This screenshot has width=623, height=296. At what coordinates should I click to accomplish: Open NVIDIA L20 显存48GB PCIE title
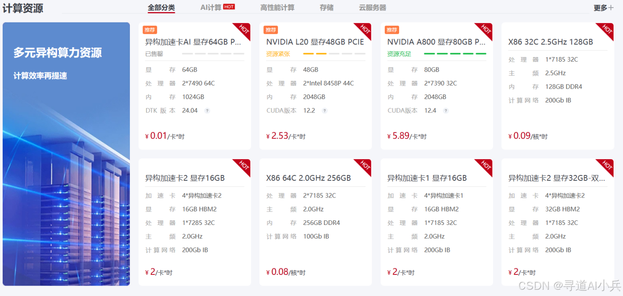point(315,42)
